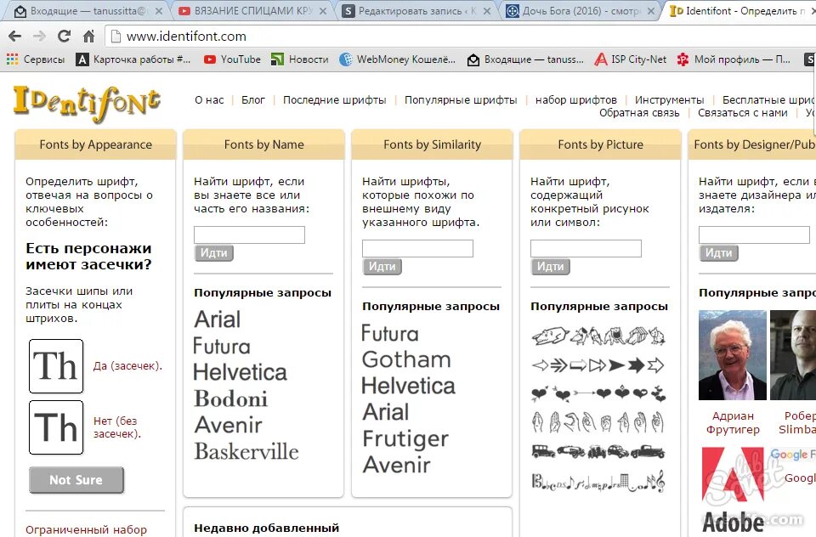816x537 pixels.
Task: Click Идти under Fonts by Similarity
Action: click(x=382, y=267)
